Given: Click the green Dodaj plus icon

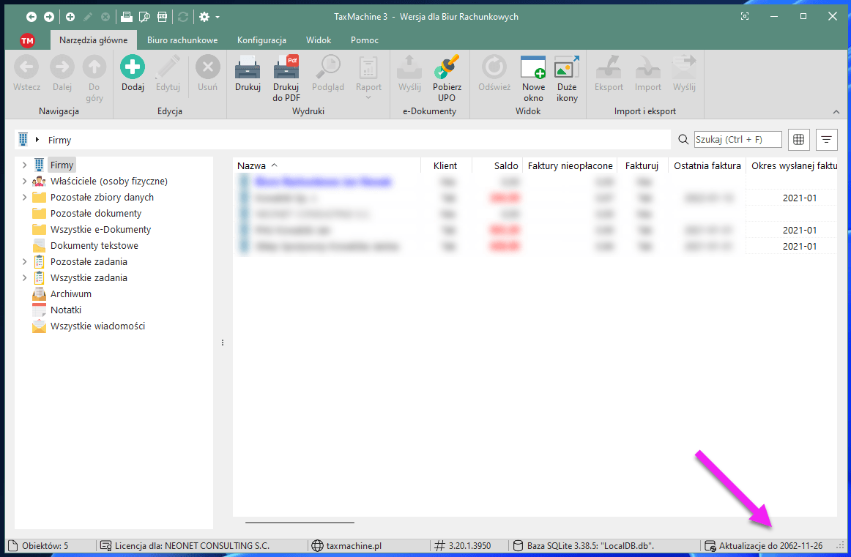Looking at the screenshot, I should [x=133, y=68].
